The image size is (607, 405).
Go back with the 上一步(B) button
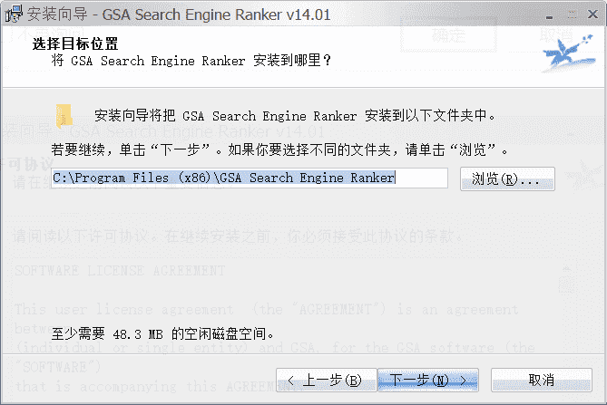(x=327, y=381)
